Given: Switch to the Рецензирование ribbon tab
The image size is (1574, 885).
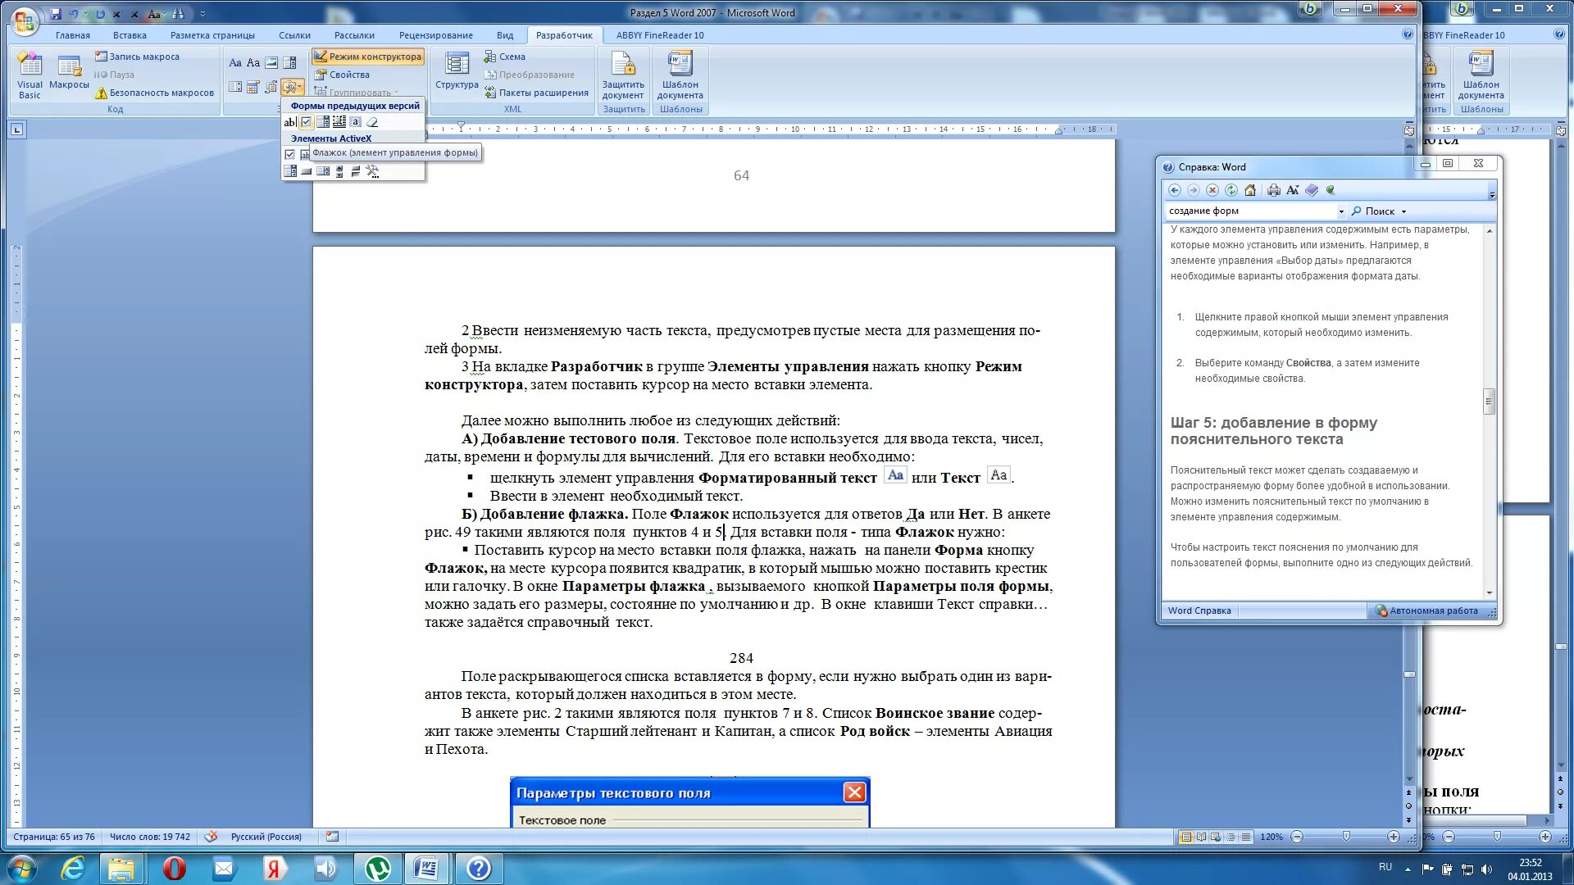Looking at the screenshot, I should coord(435,35).
